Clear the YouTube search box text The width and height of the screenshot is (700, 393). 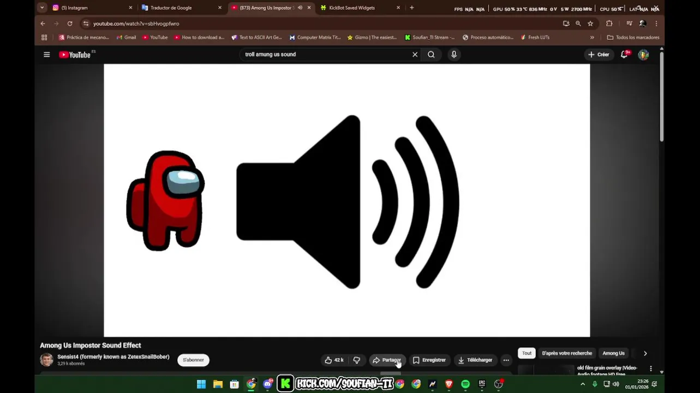pos(415,55)
